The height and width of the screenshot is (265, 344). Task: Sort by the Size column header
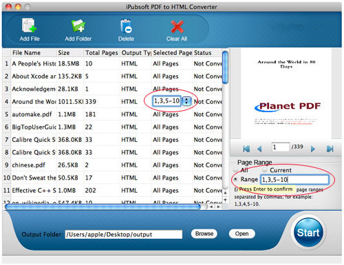(70, 53)
